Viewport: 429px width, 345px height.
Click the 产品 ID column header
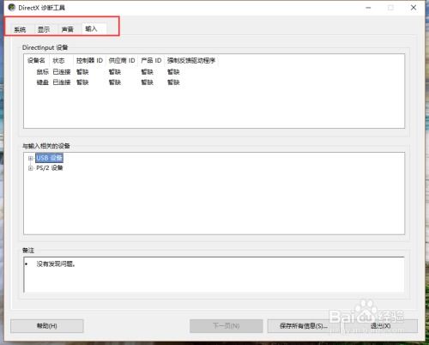click(151, 61)
